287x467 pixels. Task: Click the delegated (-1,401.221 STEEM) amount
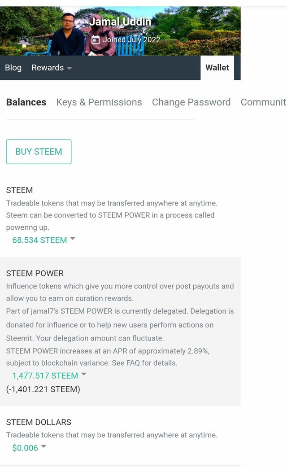coord(43,389)
